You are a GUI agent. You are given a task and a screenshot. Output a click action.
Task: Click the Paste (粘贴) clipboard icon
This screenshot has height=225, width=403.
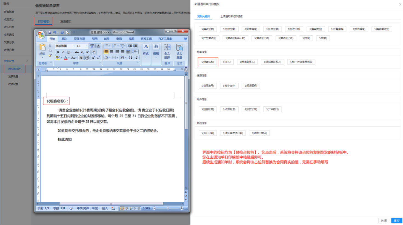point(42,47)
